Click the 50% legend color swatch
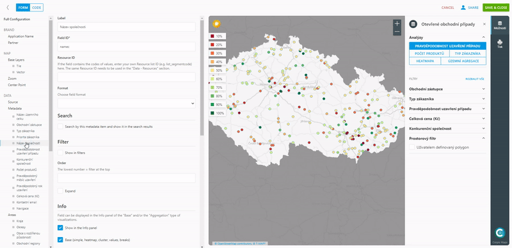Image resolution: width=512 pixels, height=248 pixels. pos(212,70)
